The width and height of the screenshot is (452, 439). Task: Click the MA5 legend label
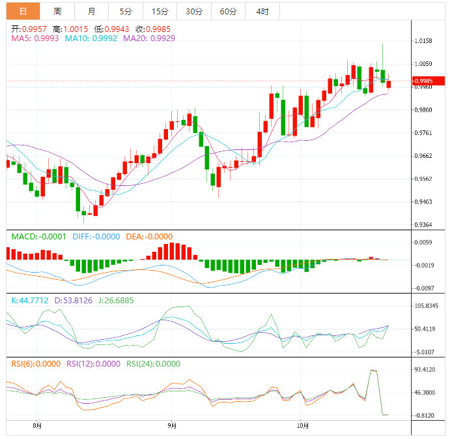[x=35, y=38]
